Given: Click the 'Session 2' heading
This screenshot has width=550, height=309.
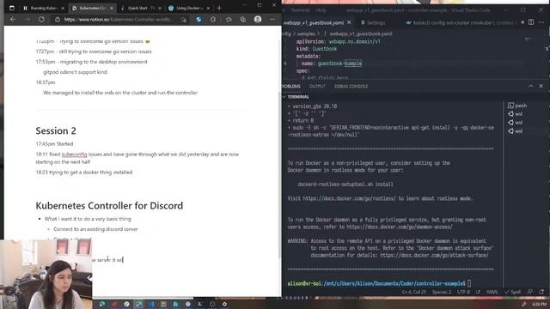Looking at the screenshot, I should [56, 130].
